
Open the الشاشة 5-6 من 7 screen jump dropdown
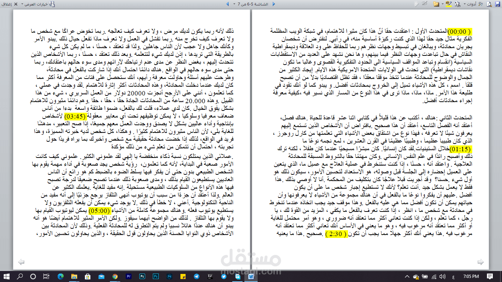point(251,4)
